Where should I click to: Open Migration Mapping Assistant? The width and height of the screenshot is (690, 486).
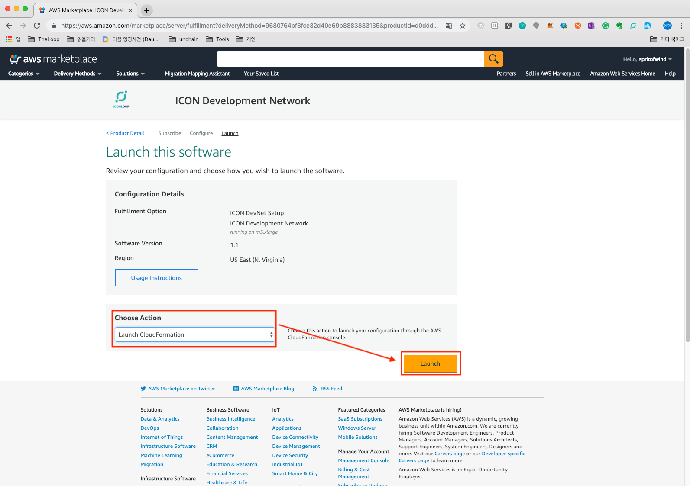point(197,74)
